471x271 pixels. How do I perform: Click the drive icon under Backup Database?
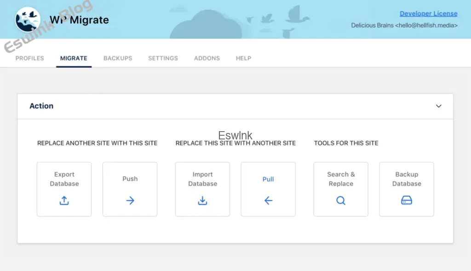(x=407, y=200)
